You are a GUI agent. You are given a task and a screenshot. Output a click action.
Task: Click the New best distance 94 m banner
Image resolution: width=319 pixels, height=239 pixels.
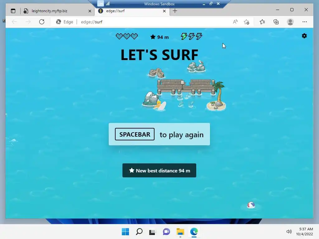coord(159,170)
